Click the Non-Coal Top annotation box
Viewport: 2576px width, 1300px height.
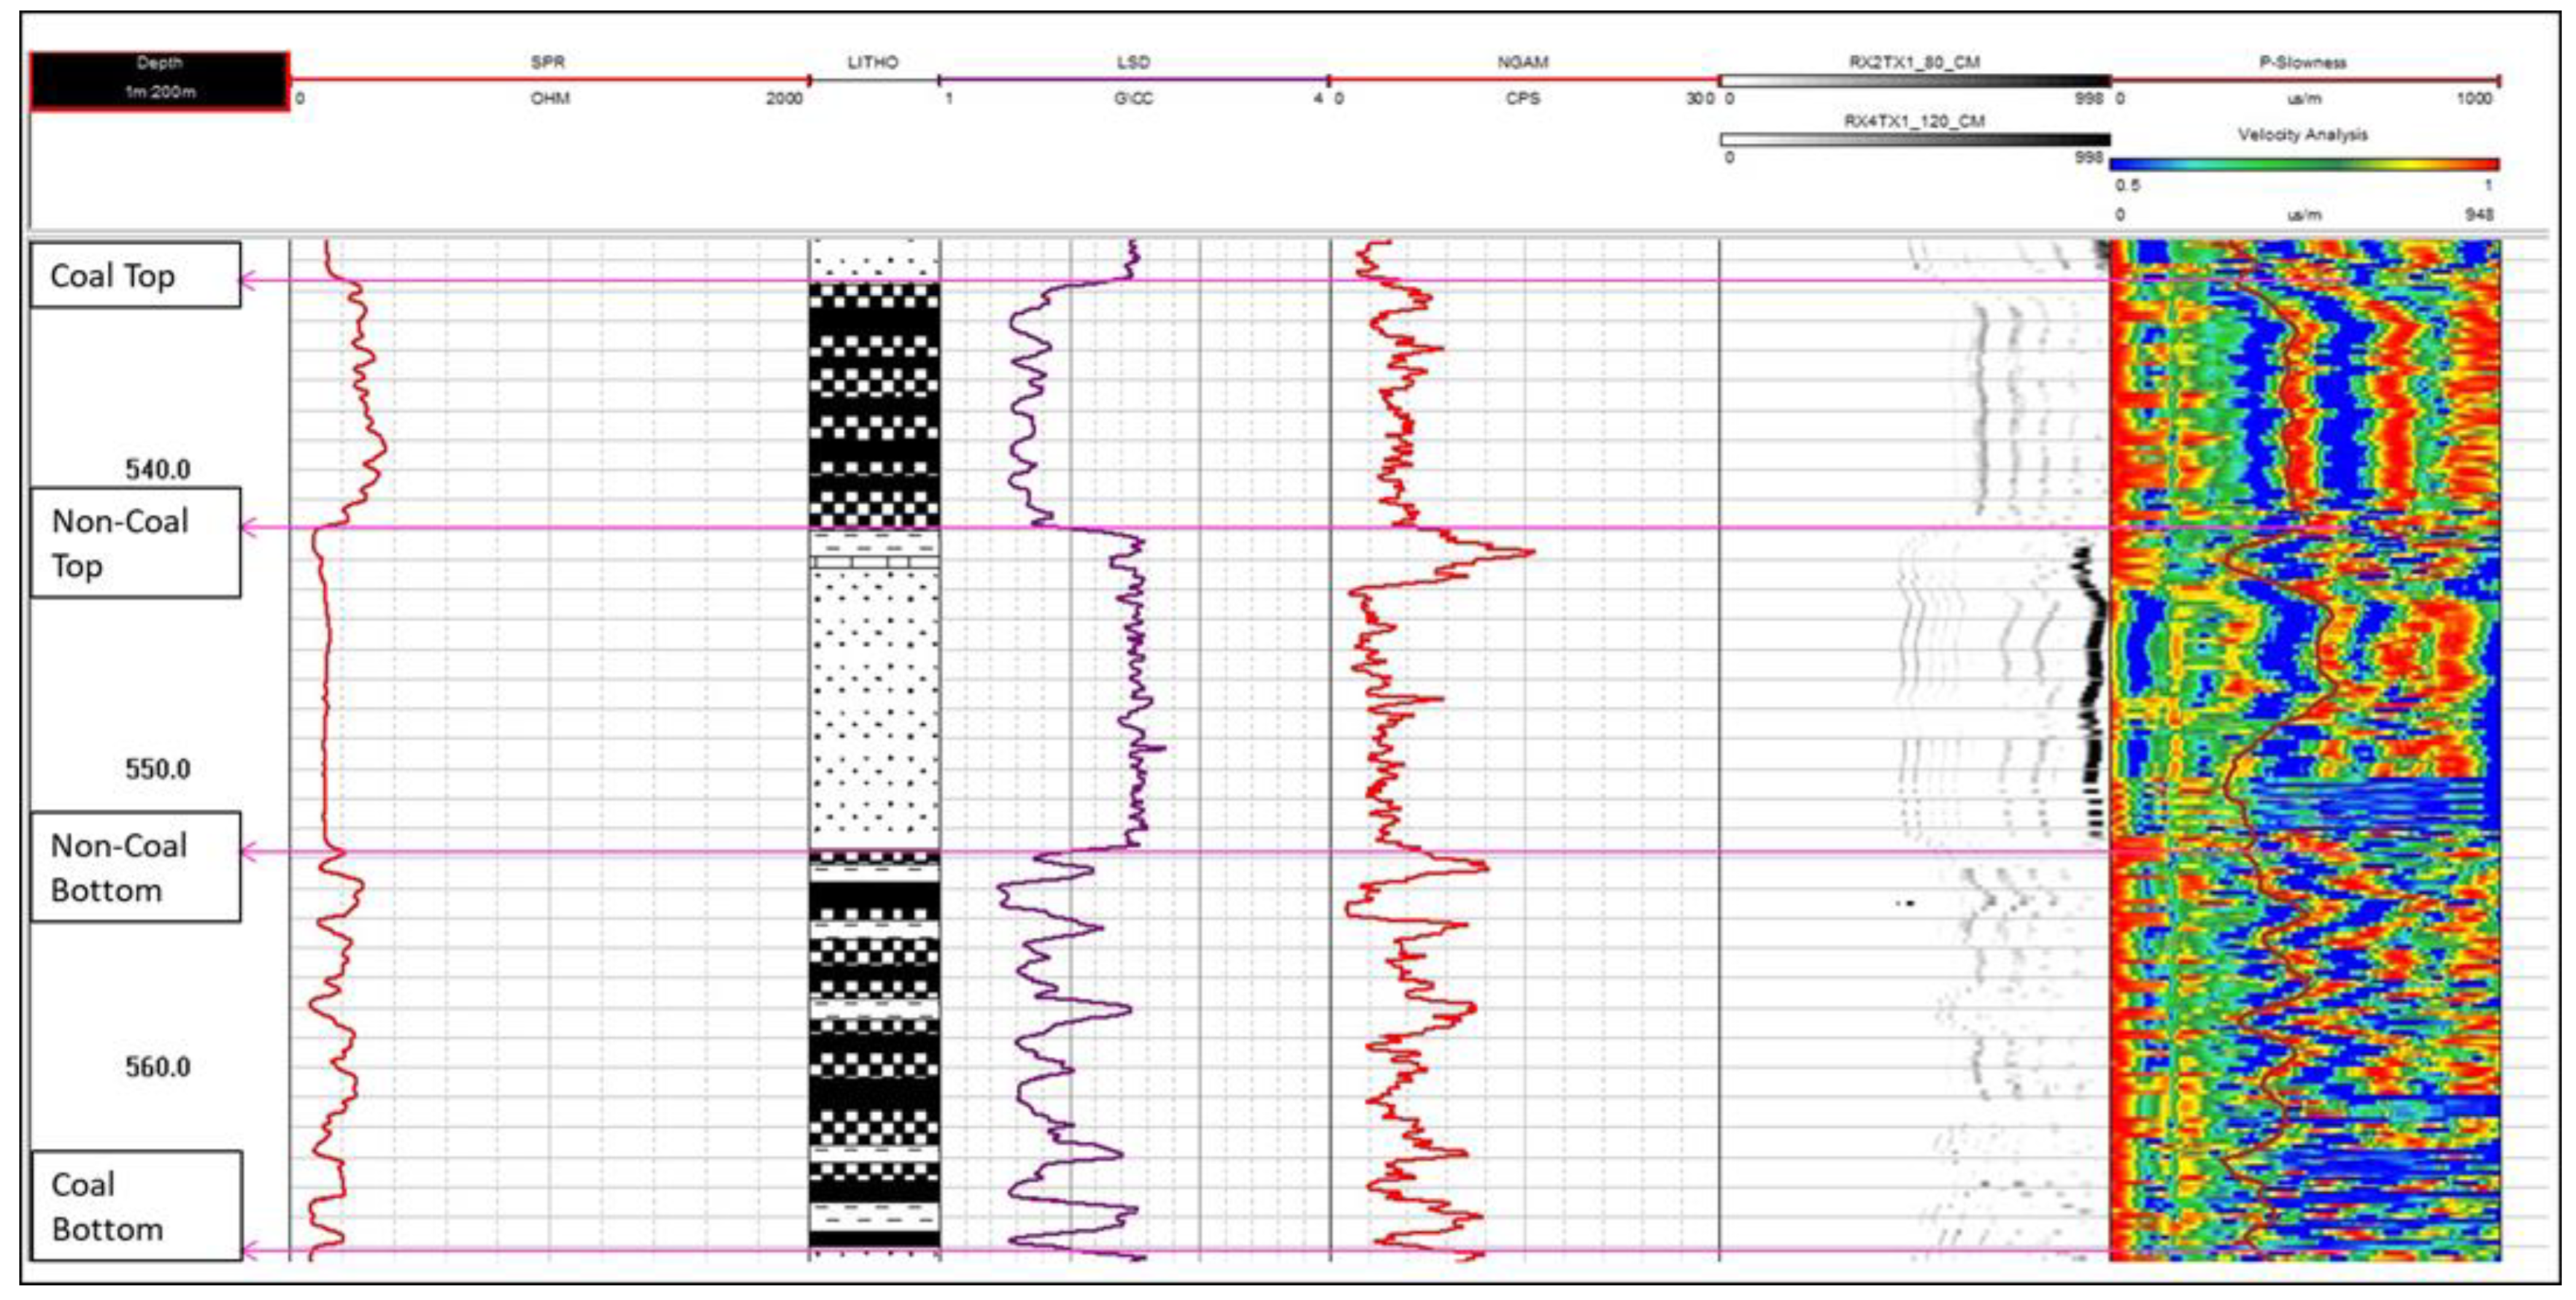coord(135,543)
